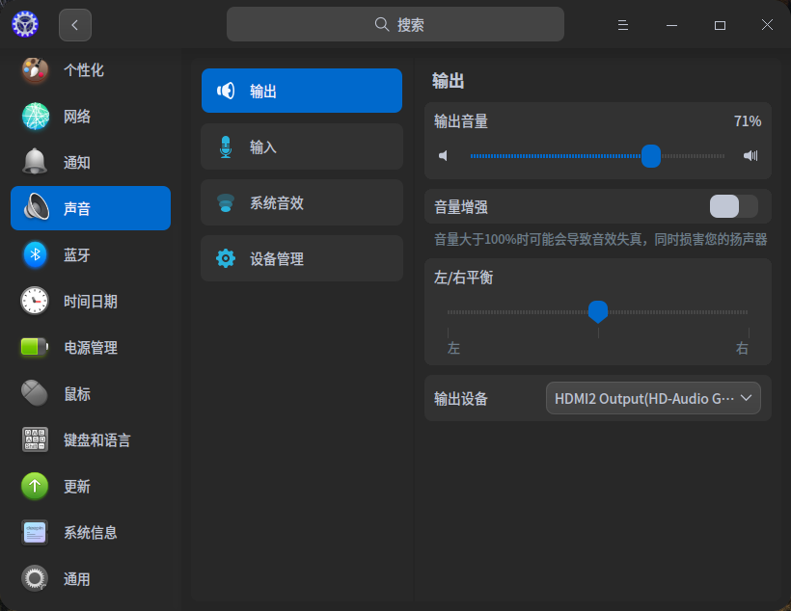Switch to the Input tab
The height and width of the screenshot is (611, 791).
point(301,147)
